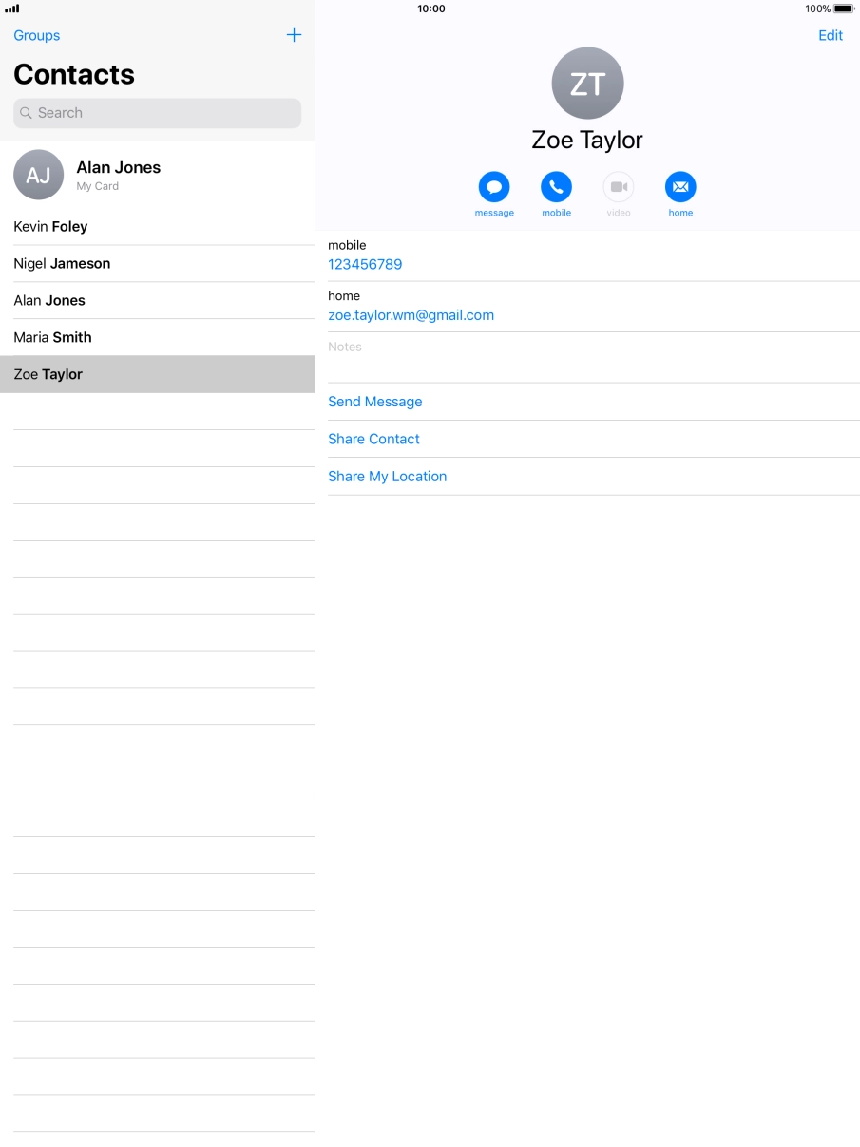Tap the mobile number 123456789
This screenshot has width=860, height=1147.
[x=365, y=265]
